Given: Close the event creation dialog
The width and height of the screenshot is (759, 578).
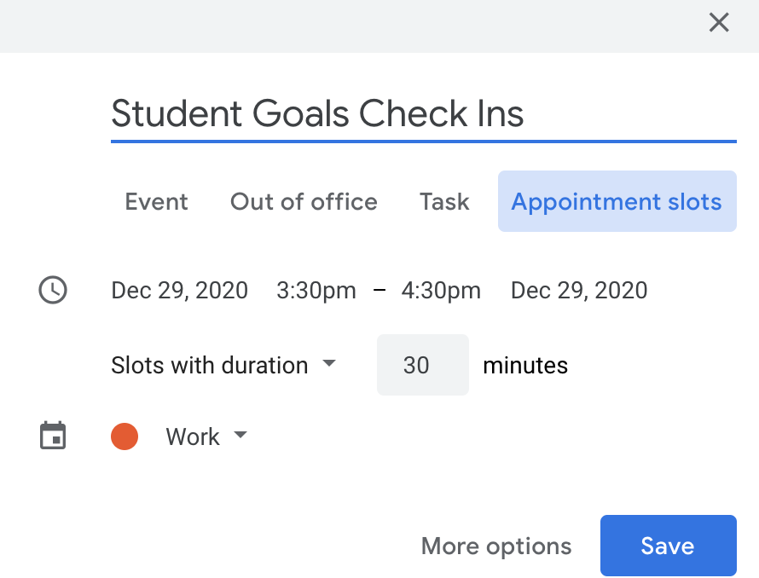Looking at the screenshot, I should tap(719, 23).
